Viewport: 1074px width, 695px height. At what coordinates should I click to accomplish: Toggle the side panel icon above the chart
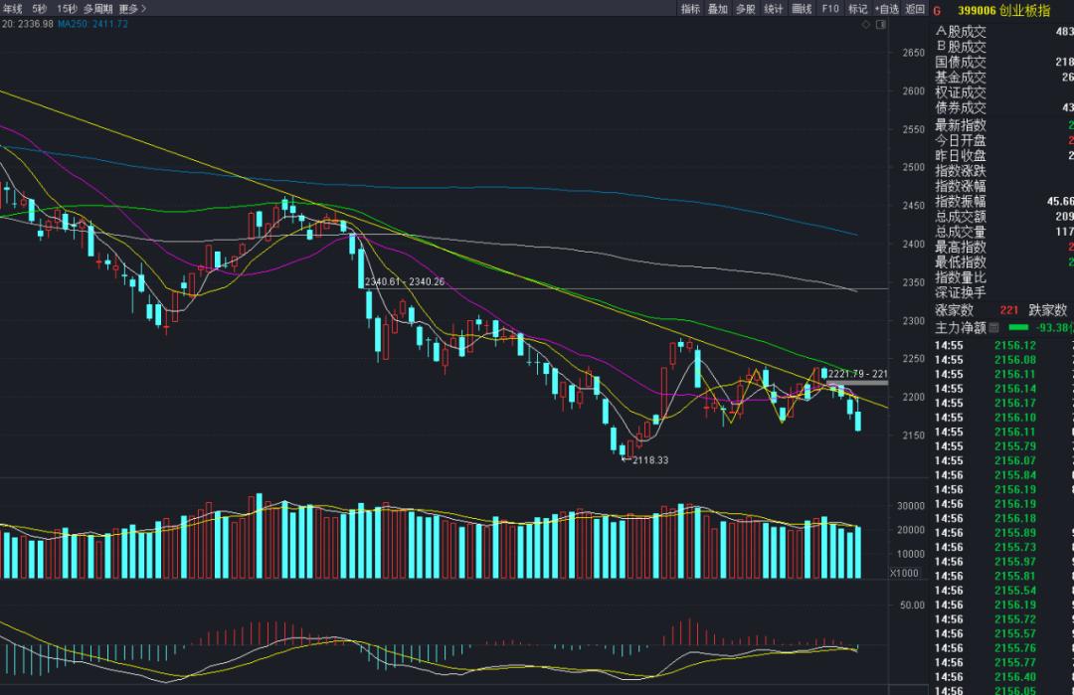[881, 25]
